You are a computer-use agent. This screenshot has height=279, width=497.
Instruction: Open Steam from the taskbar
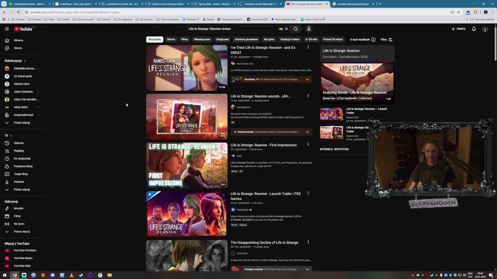[x=81, y=275]
